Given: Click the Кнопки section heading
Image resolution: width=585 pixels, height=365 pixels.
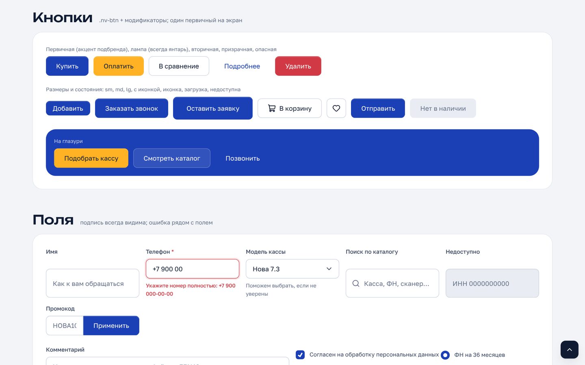Looking at the screenshot, I should click(63, 17).
